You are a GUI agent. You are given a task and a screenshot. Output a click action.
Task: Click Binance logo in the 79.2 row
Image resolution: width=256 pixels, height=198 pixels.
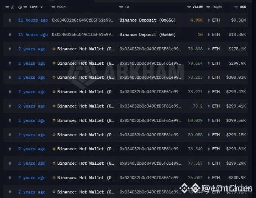[x=54, y=106]
